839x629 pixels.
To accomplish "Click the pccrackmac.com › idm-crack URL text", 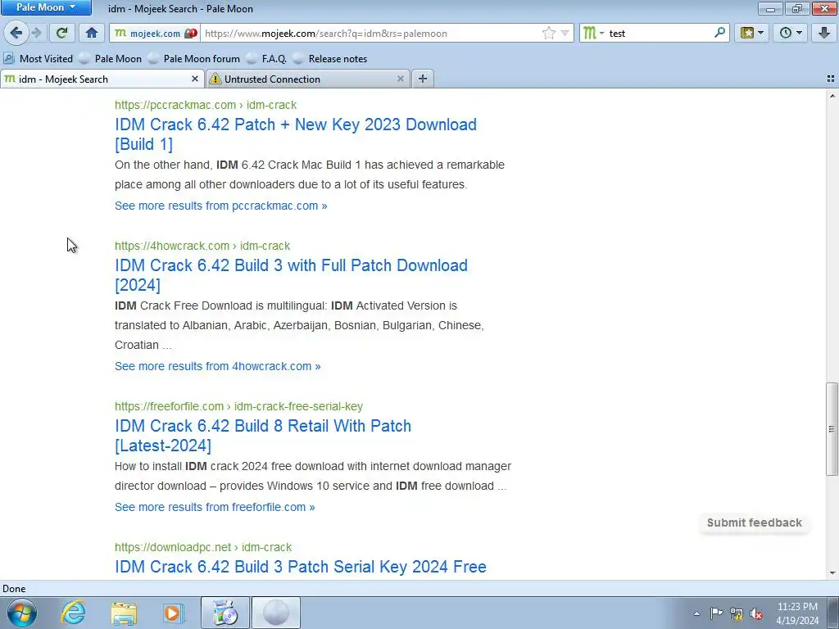I will tap(206, 105).
